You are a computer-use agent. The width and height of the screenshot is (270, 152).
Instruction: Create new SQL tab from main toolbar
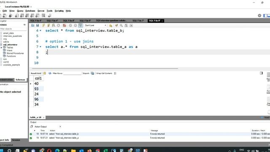point(1,16)
